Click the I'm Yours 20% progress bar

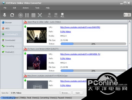(x=93, y=71)
